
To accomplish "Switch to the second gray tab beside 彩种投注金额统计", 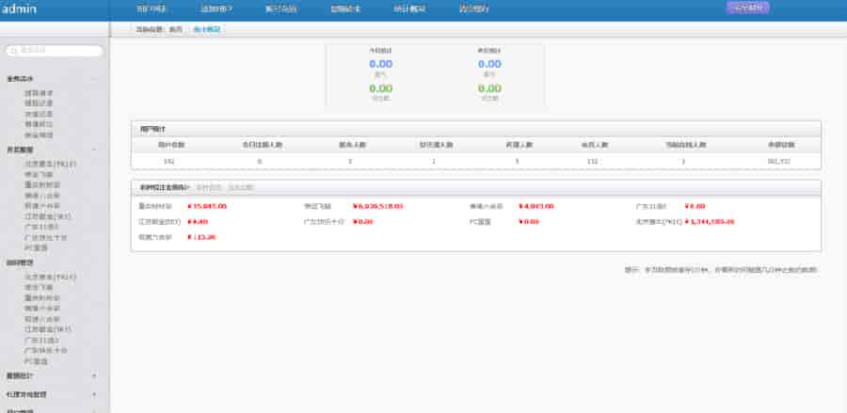I will click(208, 187).
